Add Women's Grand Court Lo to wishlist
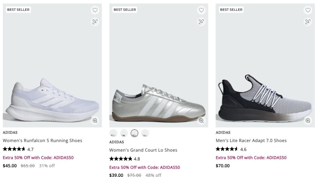Image resolution: width=315 pixels, height=177 pixels. [201, 10]
